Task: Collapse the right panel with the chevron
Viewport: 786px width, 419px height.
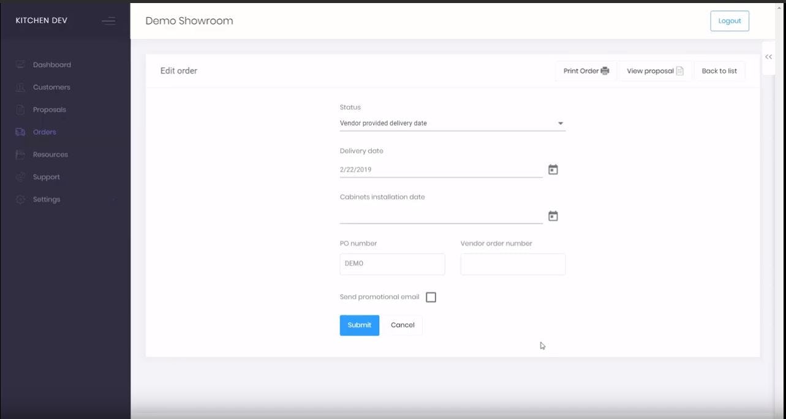Action: click(769, 56)
